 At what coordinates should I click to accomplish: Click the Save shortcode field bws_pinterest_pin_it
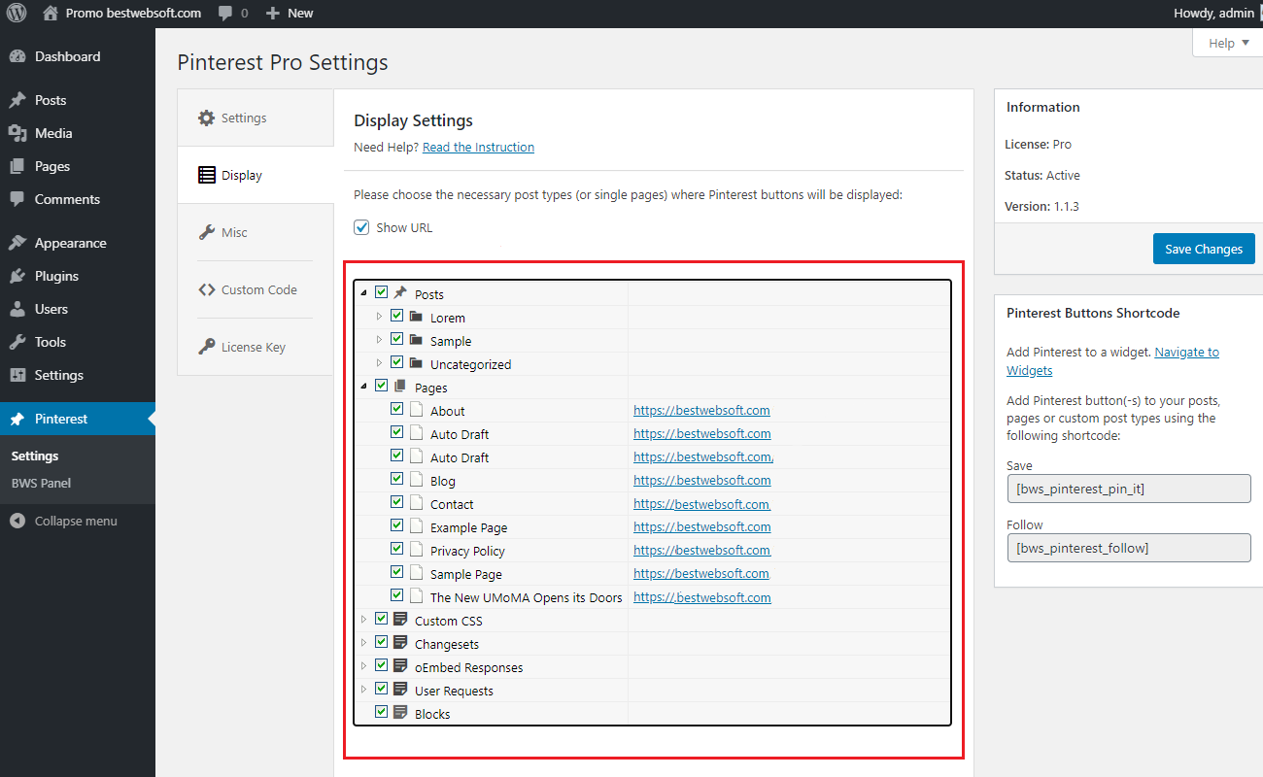coord(1129,489)
